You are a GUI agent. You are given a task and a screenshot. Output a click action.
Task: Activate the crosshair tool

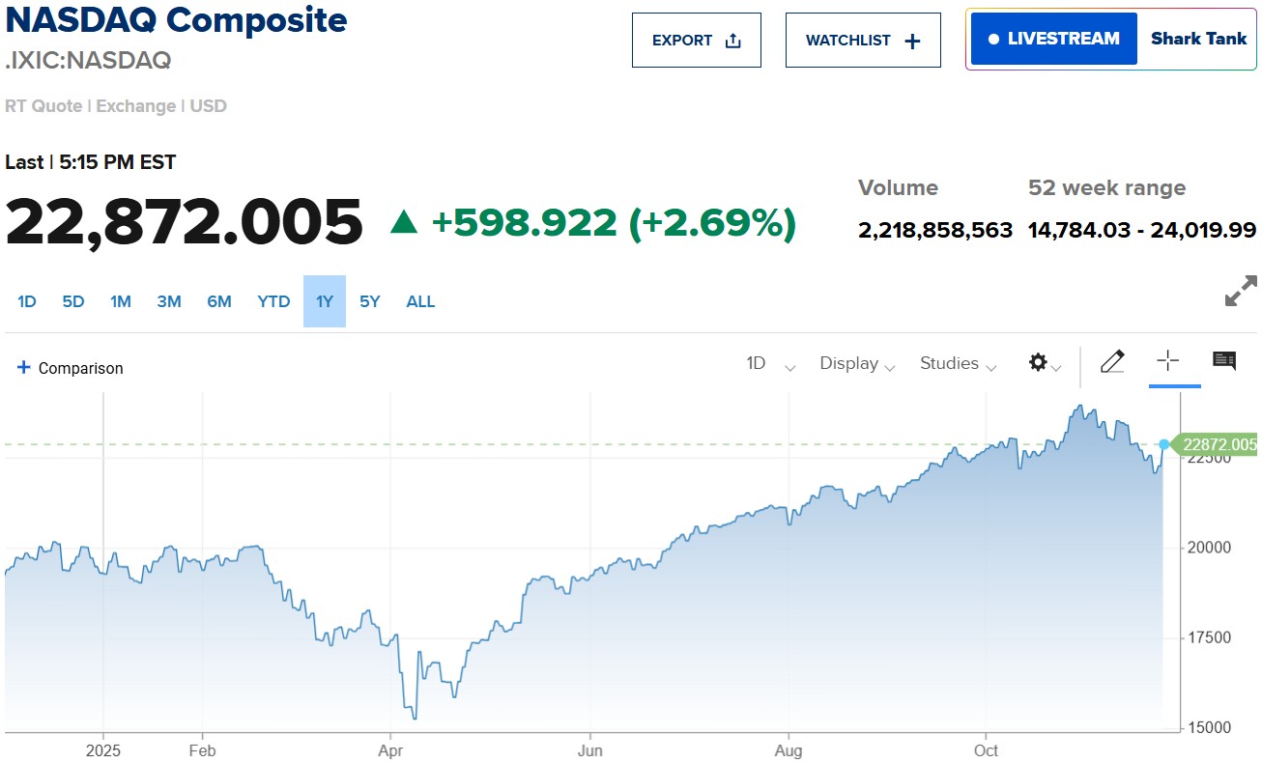pyautogui.click(x=1168, y=361)
